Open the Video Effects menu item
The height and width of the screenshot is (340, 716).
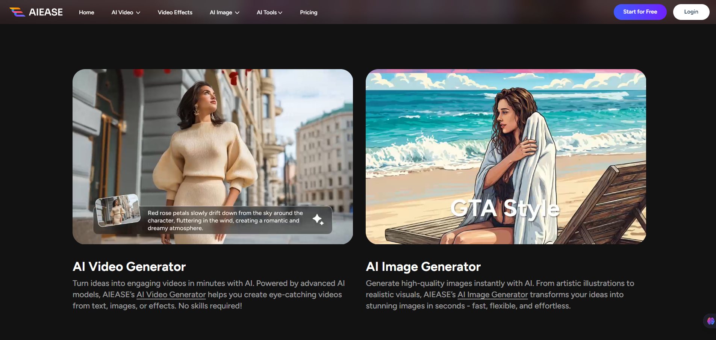[x=175, y=12]
